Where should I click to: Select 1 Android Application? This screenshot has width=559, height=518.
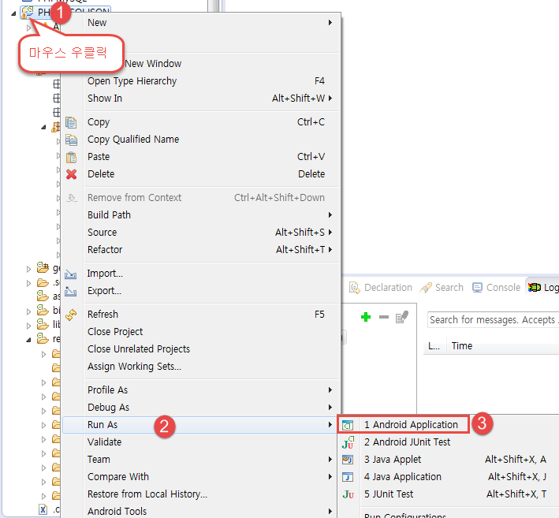click(403, 425)
